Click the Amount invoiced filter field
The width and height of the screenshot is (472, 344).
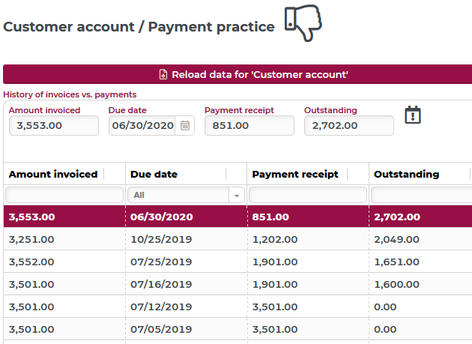tap(64, 195)
